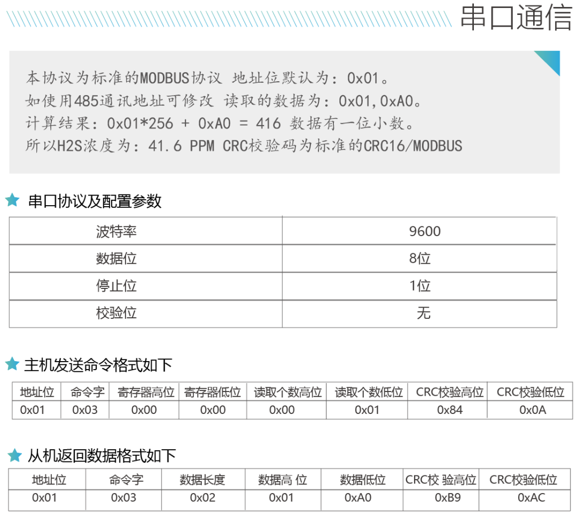Expand the 数据长度 column header
This screenshot has height=524, width=577.
tap(202, 479)
